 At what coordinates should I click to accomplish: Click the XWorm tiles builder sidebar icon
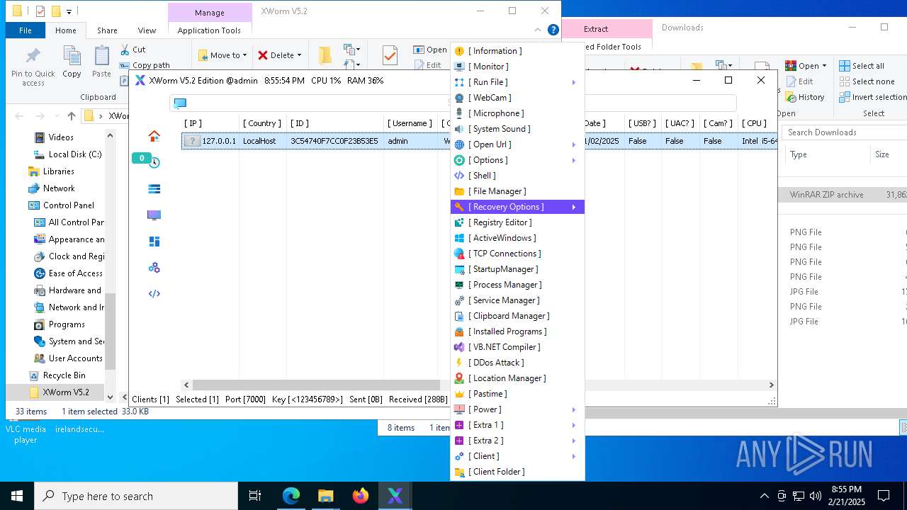(154, 242)
